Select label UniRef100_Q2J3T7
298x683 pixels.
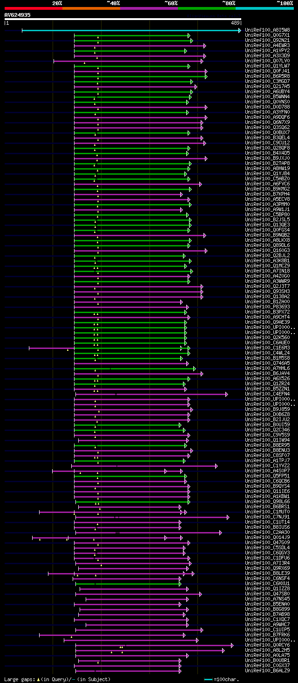click(267, 287)
